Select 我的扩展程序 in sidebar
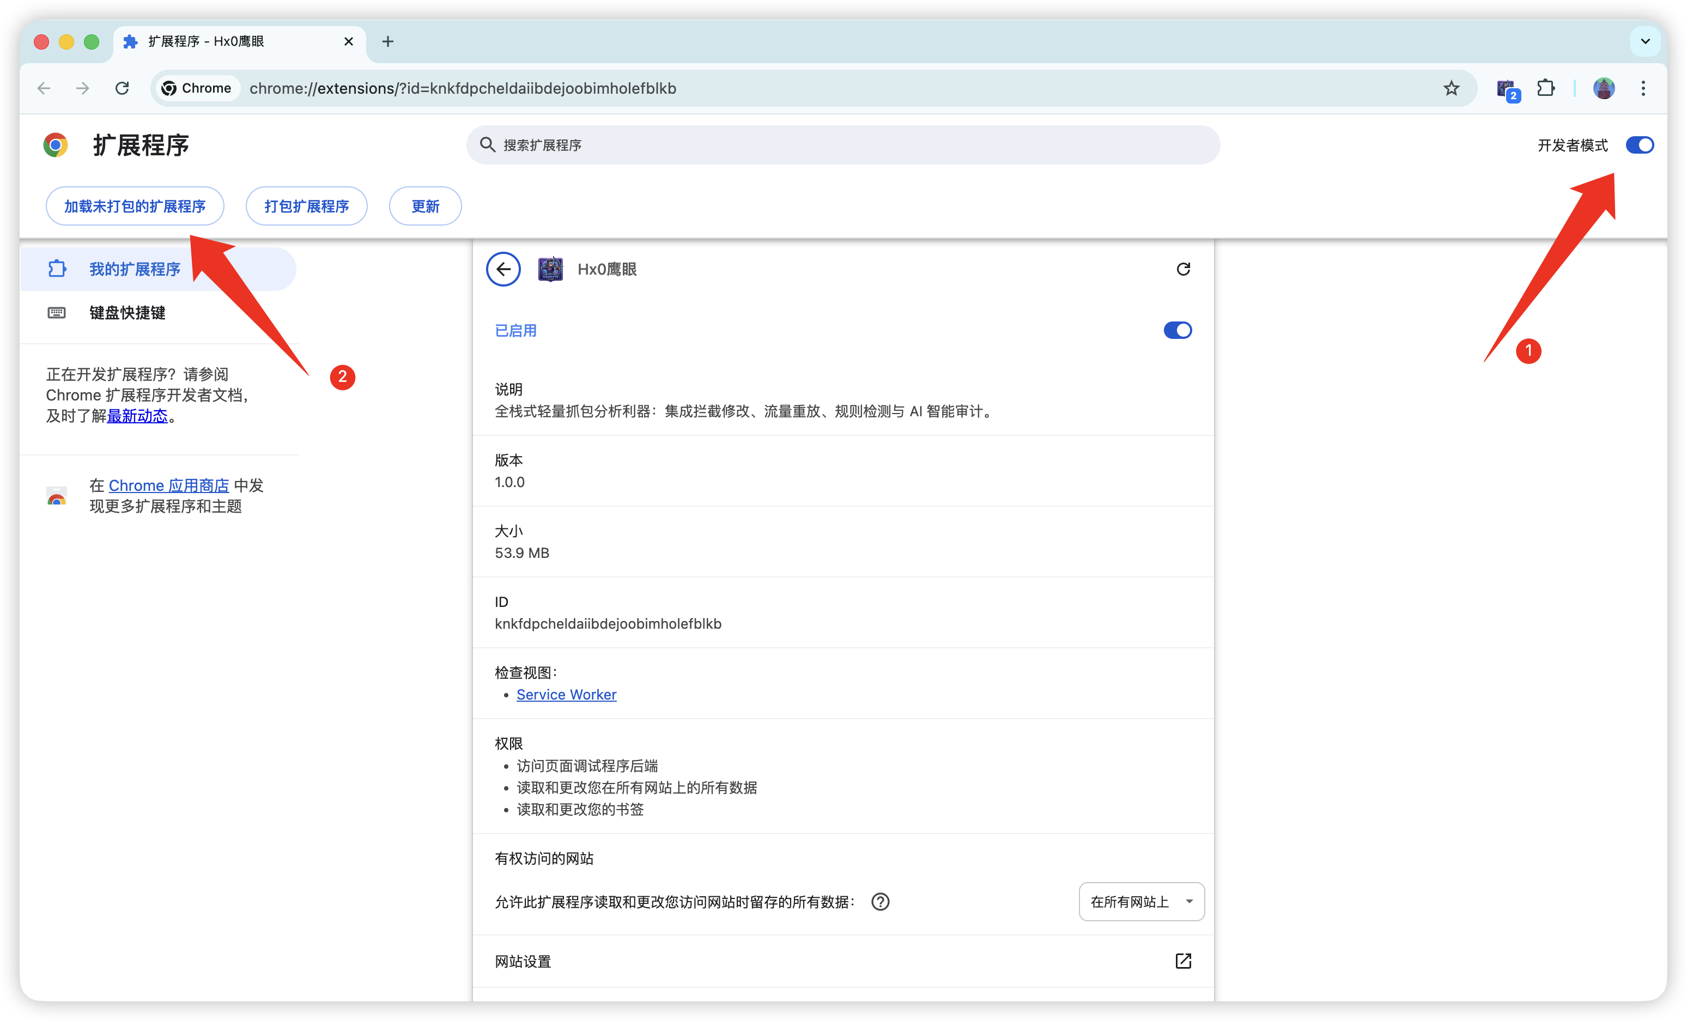Image resolution: width=1687 pixels, height=1021 pixels. pos(135,269)
